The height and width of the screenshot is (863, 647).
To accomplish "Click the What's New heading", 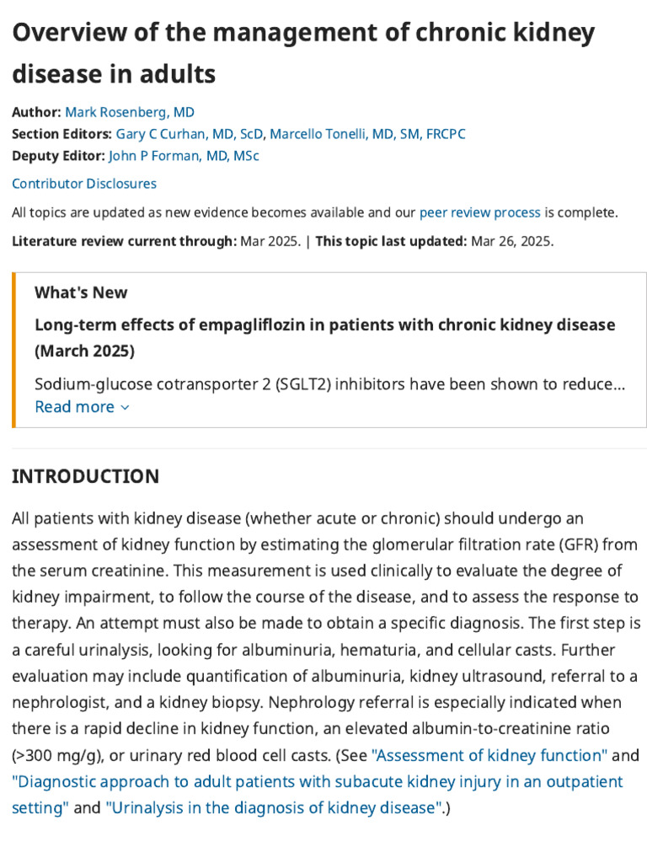I will pos(81,292).
